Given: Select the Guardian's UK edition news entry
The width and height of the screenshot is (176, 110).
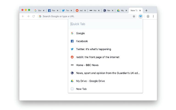Looking at the screenshot, I should click(105, 73).
